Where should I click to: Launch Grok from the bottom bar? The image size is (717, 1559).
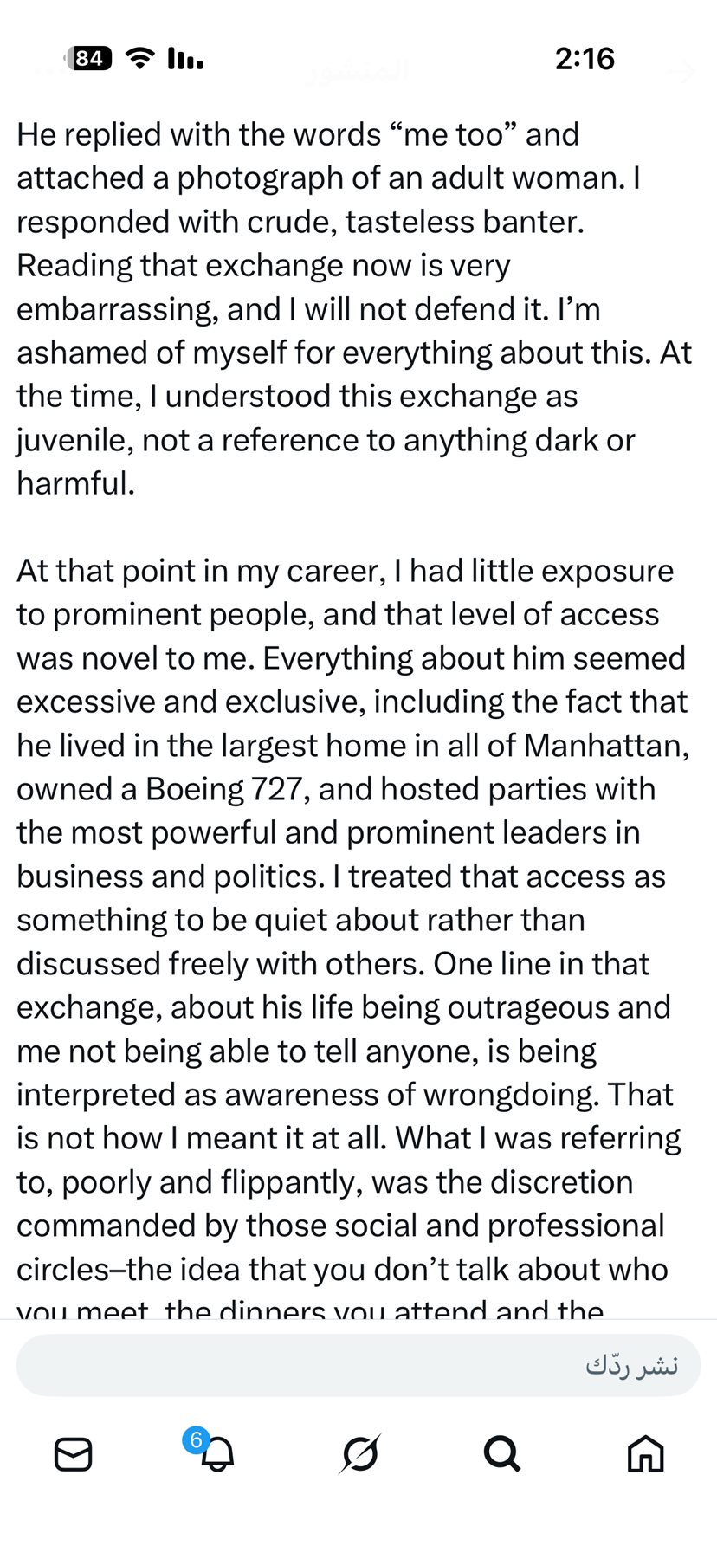359,1454
